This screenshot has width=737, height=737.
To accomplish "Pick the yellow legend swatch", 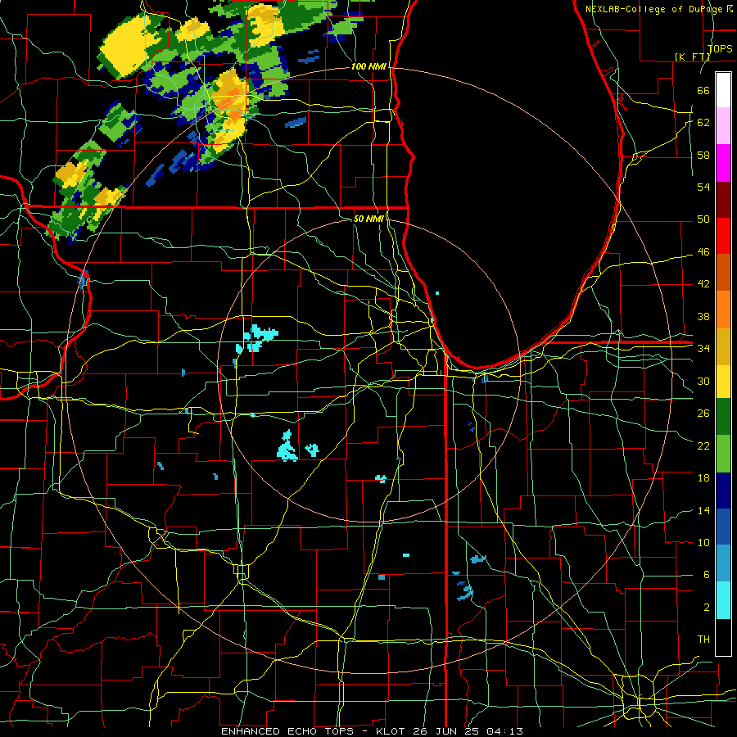I will (723, 382).
